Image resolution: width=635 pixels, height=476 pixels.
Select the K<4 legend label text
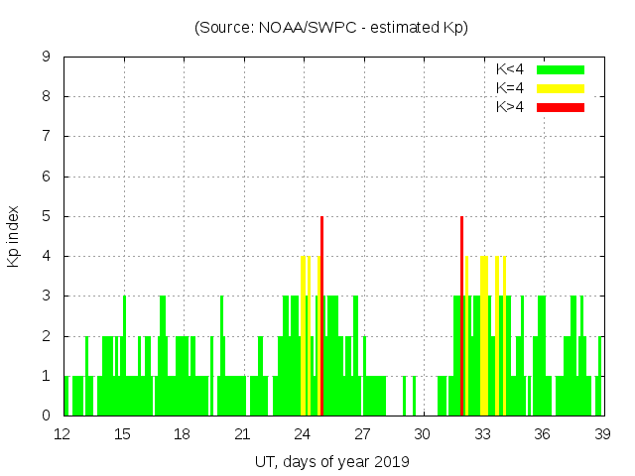click(511, 69)
